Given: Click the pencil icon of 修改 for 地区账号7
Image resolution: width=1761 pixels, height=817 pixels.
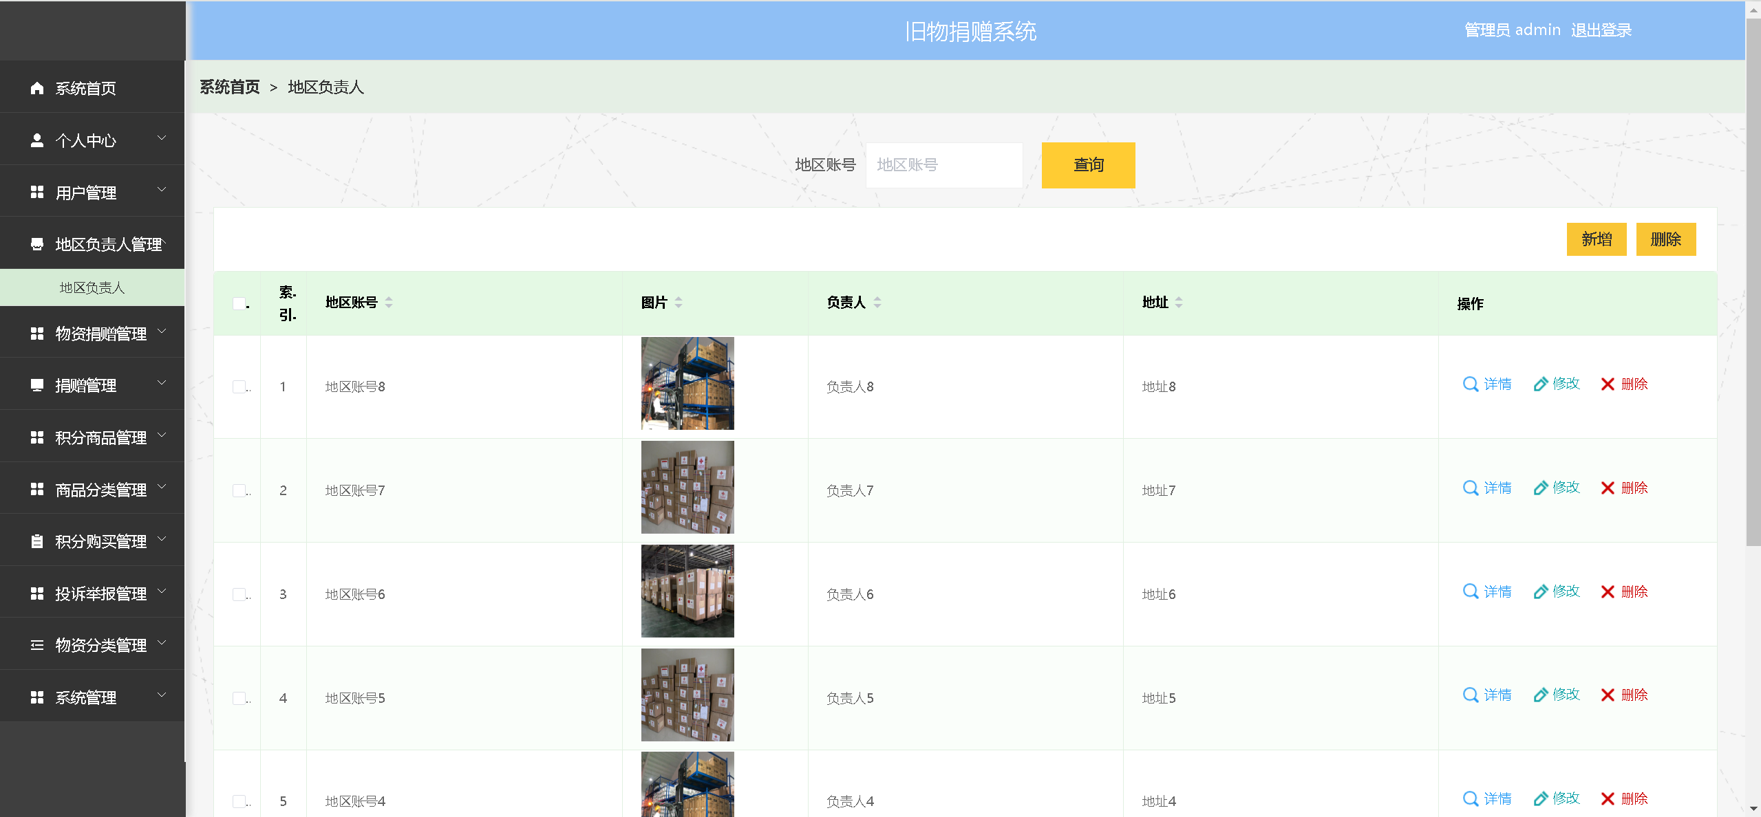Looking at the screenshot, I should pyautogui.click(x=1541, y=488).
